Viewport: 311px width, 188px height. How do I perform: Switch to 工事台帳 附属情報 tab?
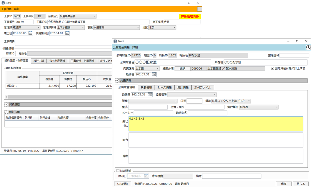coord(82,61)
